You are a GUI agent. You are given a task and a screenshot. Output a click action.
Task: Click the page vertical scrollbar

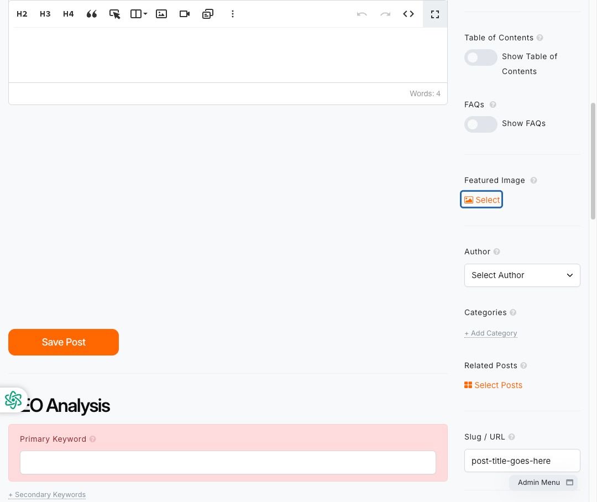593,161
